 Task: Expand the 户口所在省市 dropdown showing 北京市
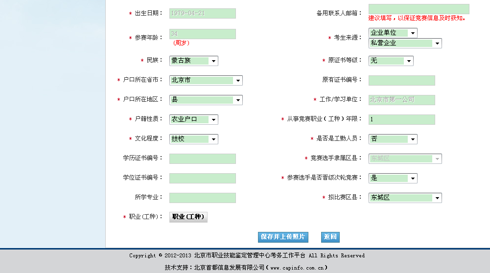206,80
